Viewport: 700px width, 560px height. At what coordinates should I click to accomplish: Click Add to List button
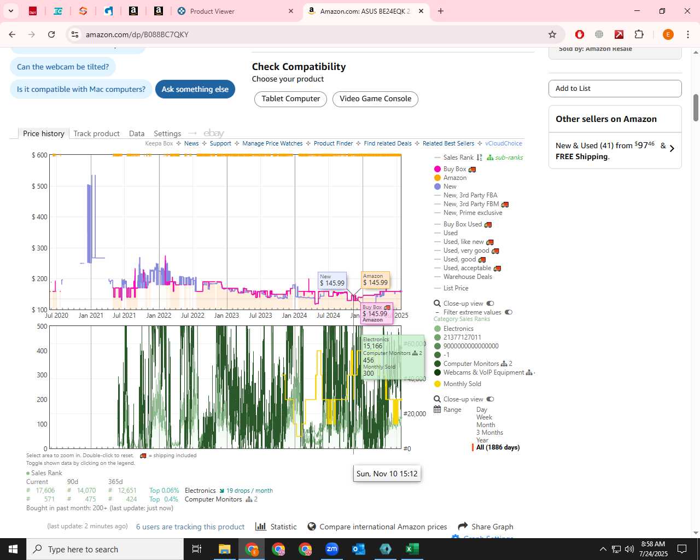pyautogui.click(x=615, y=89)
